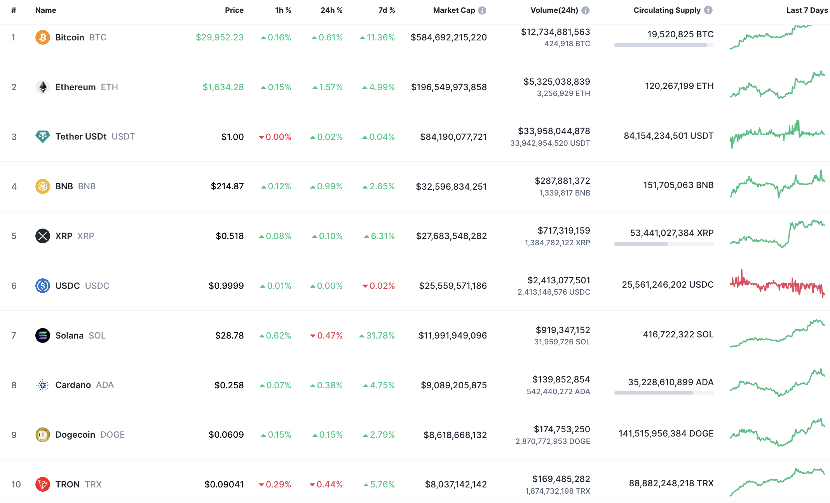Click the XRP black logo icon
Viewport: 830px width, 503px height.
43,236
